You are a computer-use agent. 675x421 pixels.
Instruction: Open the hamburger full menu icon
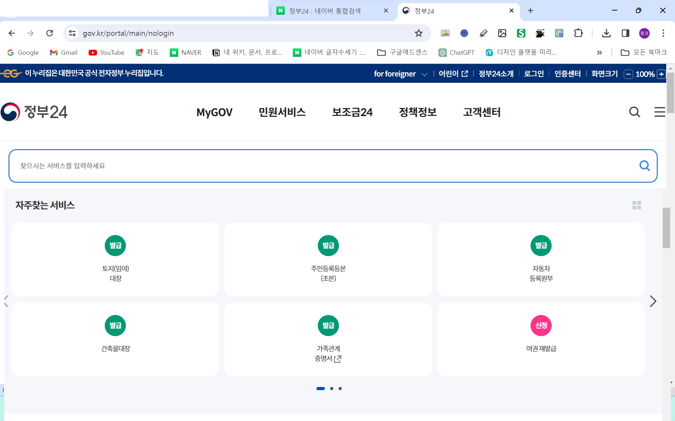coord(659,112)
